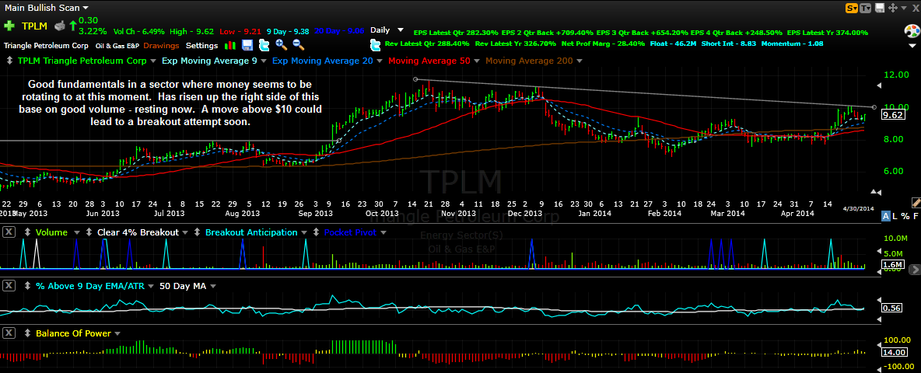Toggle arithmetic scale A

(x=886, y=217)
